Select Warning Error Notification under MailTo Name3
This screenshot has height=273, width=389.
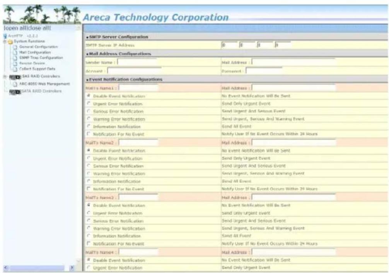89,228
